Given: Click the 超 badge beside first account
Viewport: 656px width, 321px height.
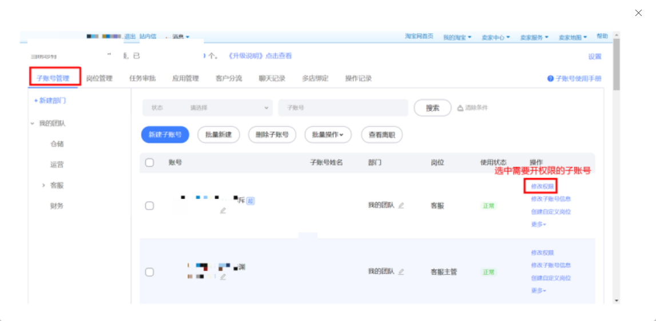Looking at the screenshot, I should pyautogui.click(x=250, y=200).
